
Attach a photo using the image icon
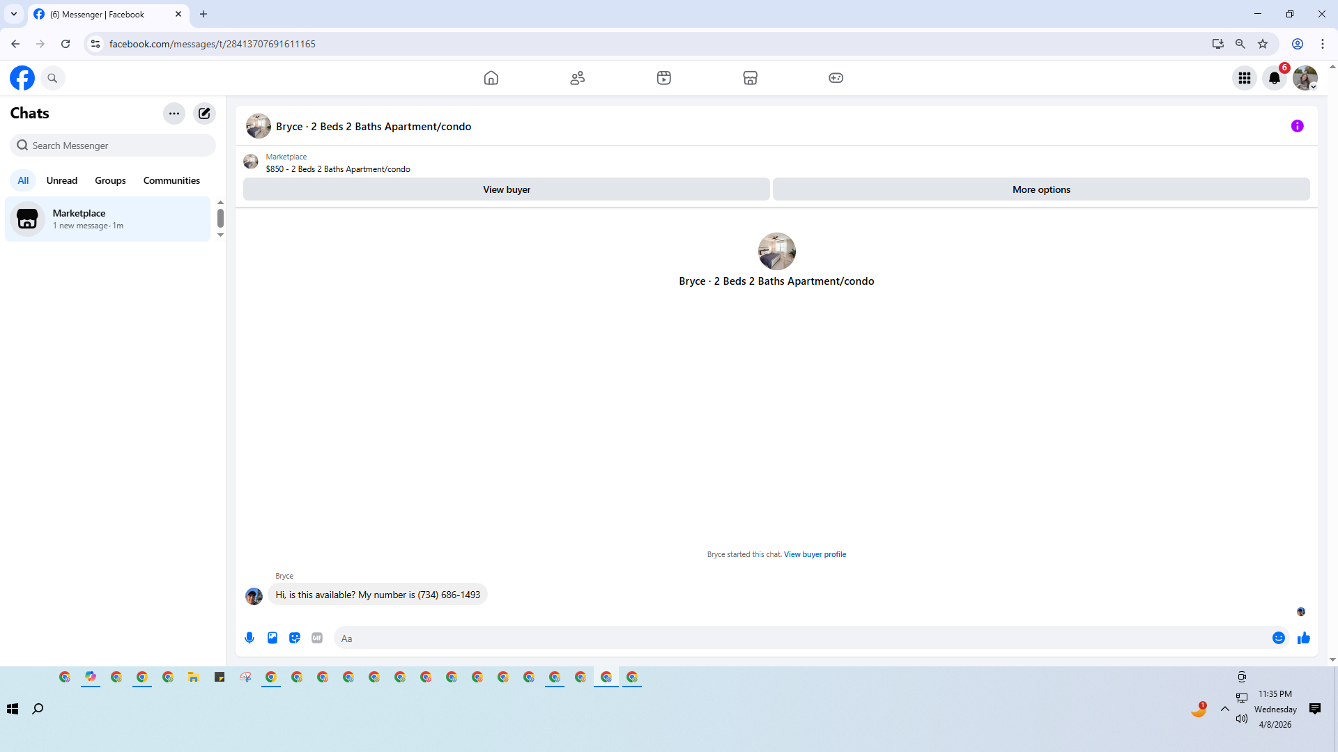pos(272,638)
